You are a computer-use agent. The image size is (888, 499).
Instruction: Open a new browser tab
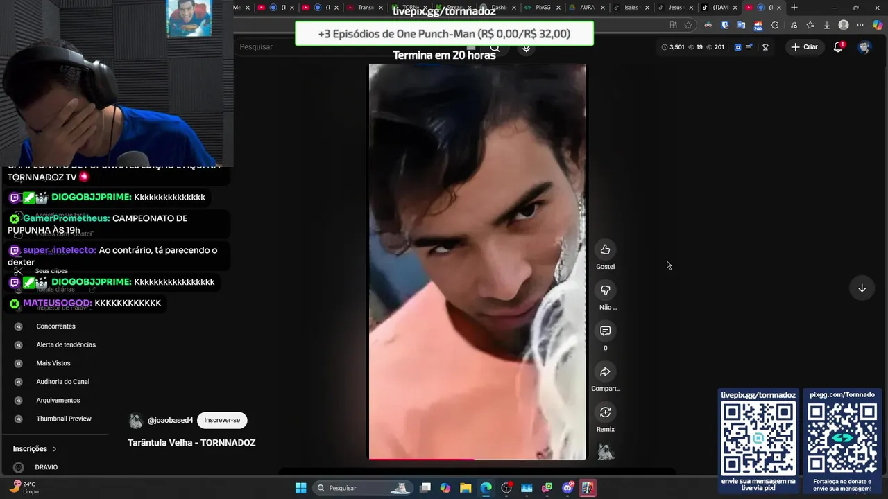[x=794, y=8]
